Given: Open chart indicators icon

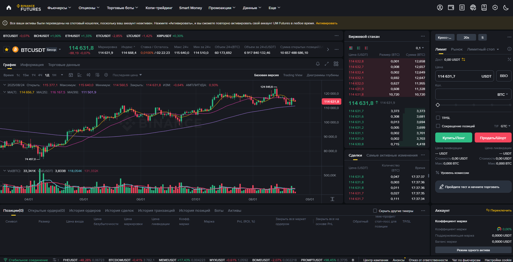Looking at the screenshot, I should (x=80, y=75).
